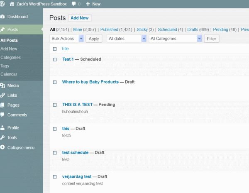Show Drafts filter link
249x193 pixels.
point(193,30)
